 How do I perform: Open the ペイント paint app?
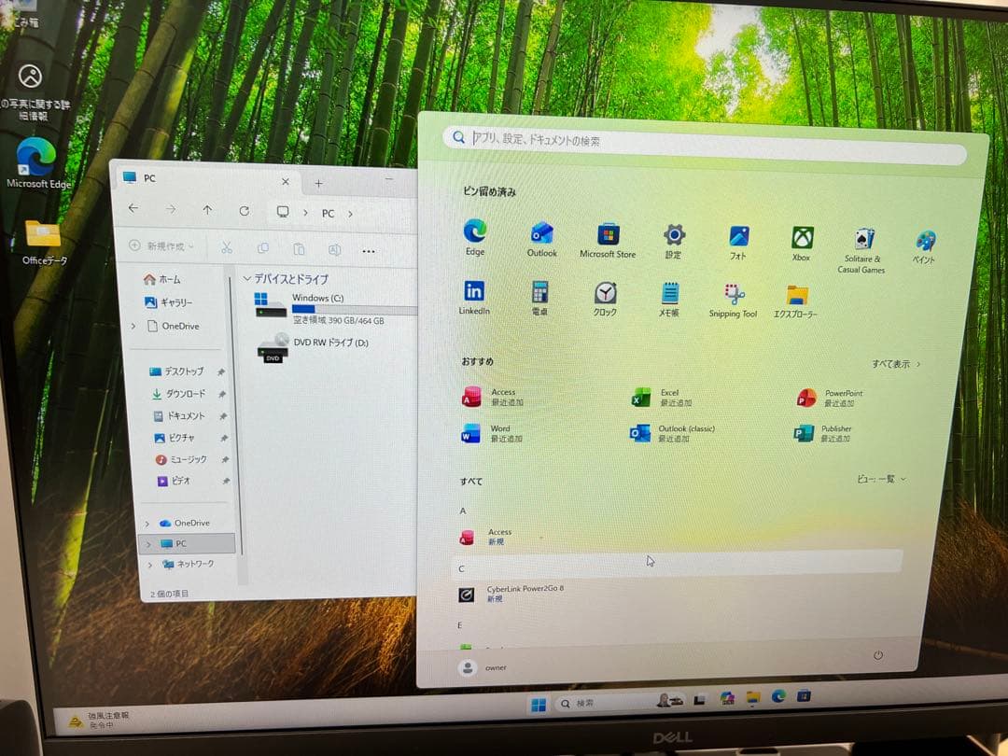(x=924, y=246)
